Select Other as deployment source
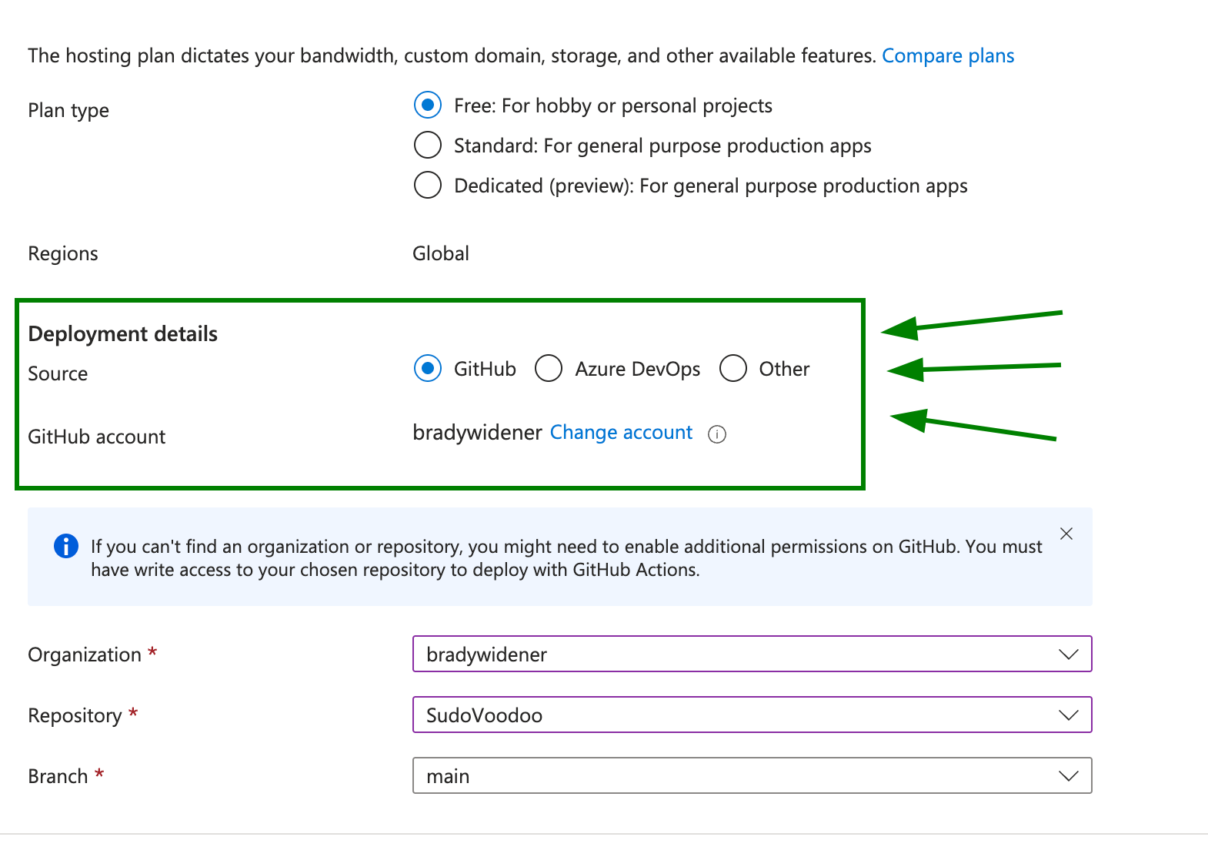 pyautogui.click(x=733, y=368)
